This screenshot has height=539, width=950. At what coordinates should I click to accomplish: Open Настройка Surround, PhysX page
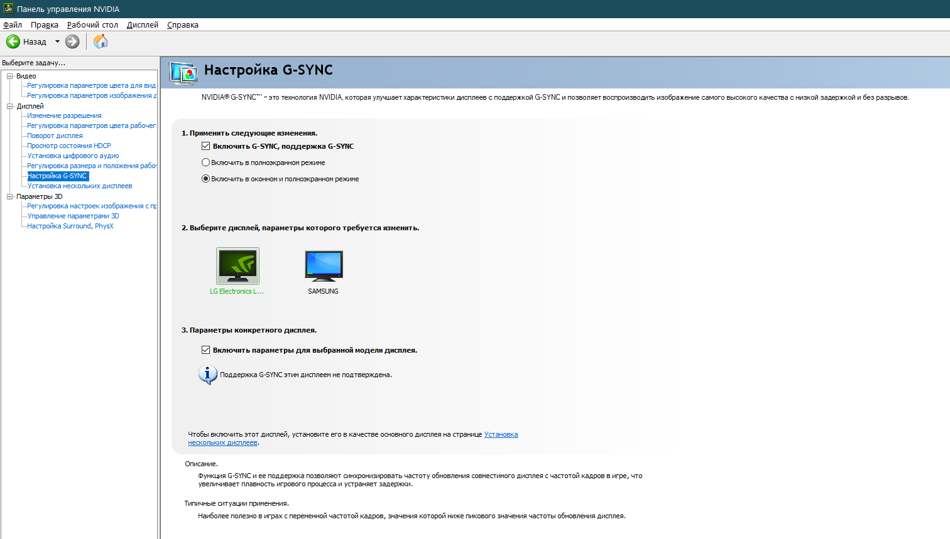[70, 226]
